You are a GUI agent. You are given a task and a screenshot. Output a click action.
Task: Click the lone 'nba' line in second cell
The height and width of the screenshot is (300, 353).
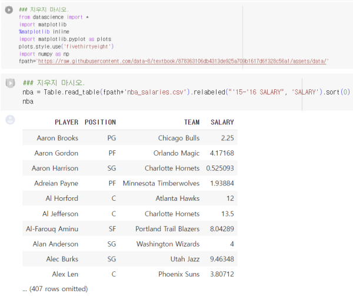[x=28, y=102]
